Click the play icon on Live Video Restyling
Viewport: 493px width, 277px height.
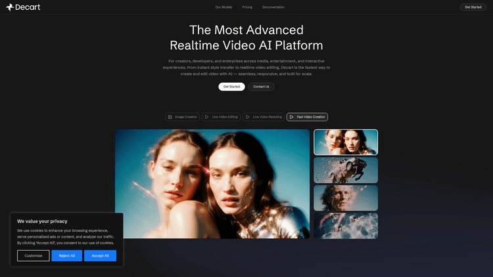pos(248,117)
